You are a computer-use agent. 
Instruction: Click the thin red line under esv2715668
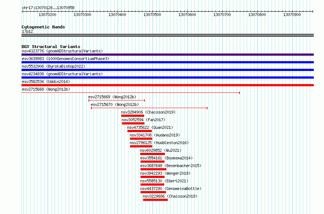point(131,93)
